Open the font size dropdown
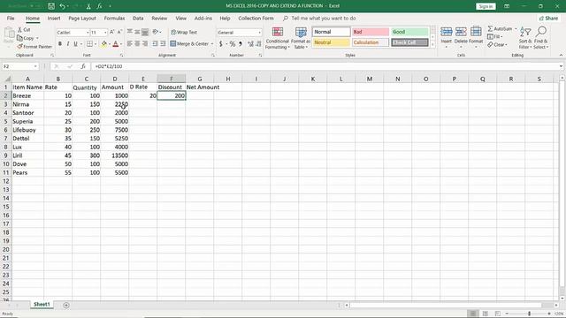This screenshot has height=318, width=566. point(105,33)
